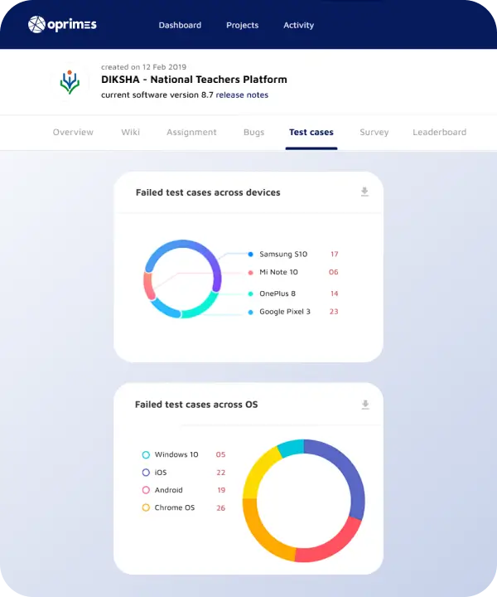Go to Projects in the top navigation
The width and height of the screenshot is (497, 597).
coord(242,25)
